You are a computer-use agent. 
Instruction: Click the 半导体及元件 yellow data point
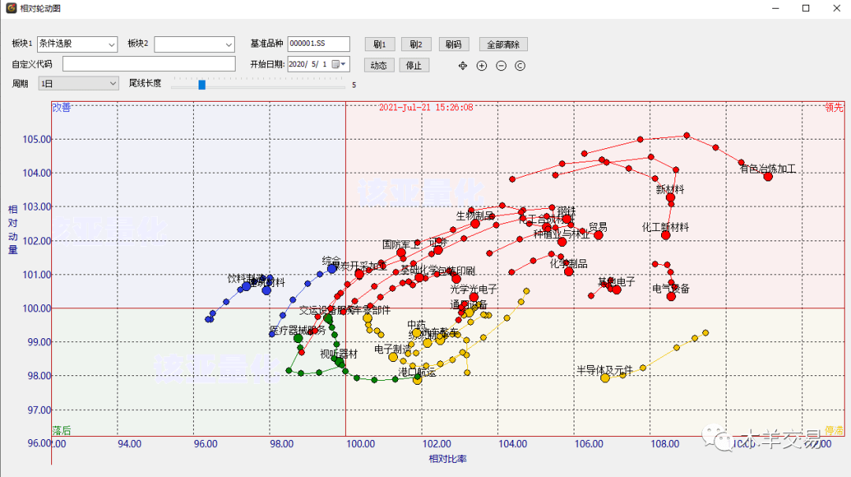coord(605,378)
